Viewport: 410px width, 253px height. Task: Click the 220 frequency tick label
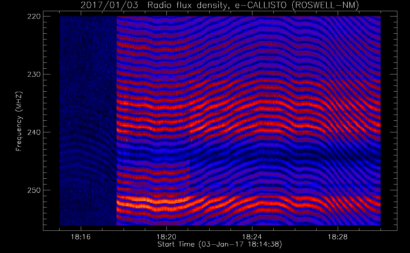(34, 16)
